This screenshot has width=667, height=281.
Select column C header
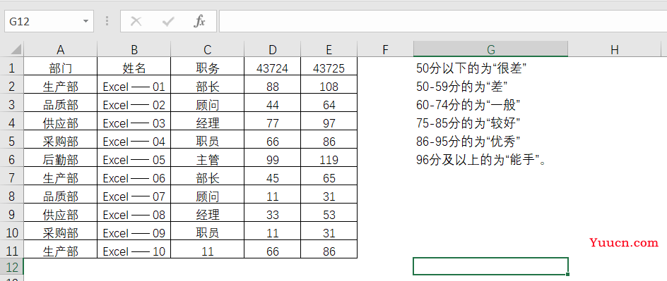[208, 49]
